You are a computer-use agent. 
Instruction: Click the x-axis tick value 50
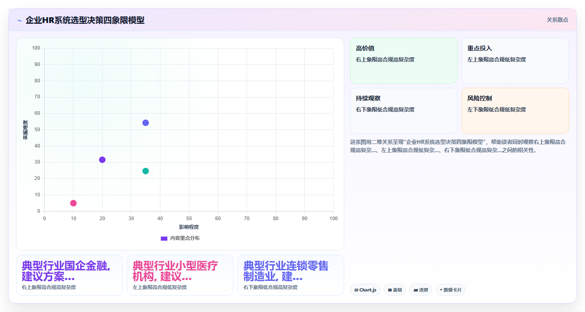[x=189, y=219]
